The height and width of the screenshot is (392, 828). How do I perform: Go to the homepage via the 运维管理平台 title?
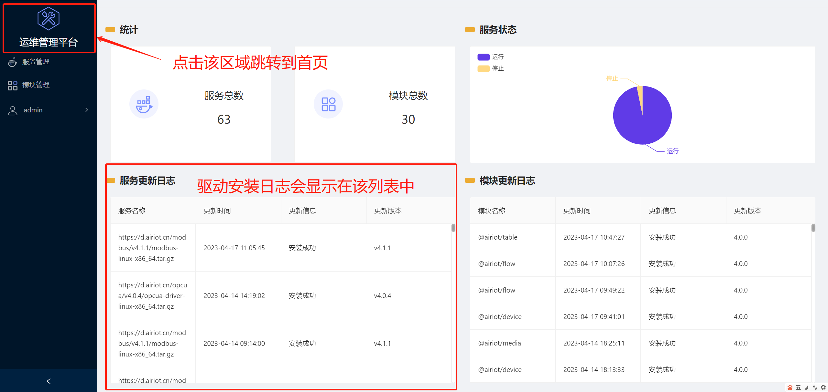pyautogui.click(x=49, y=42)
